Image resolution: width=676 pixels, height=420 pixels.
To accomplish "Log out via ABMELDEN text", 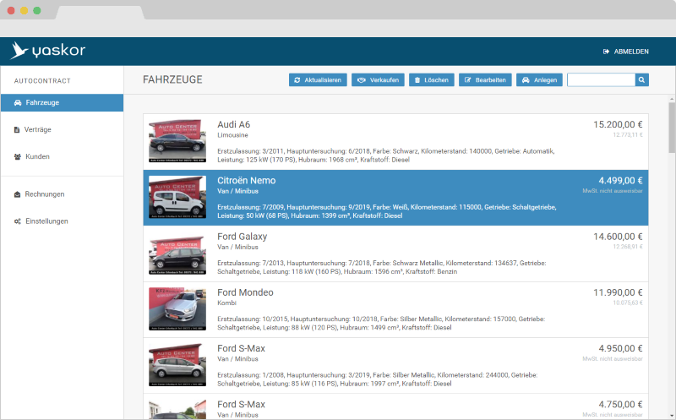I will (631, 52).
